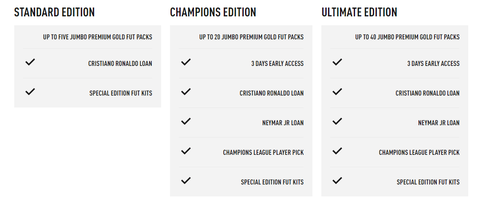478x215 pixels.
Task: Click checkmark beside Special Edition FUT Kits in Ultimate Edition
Action: (337, 180)
